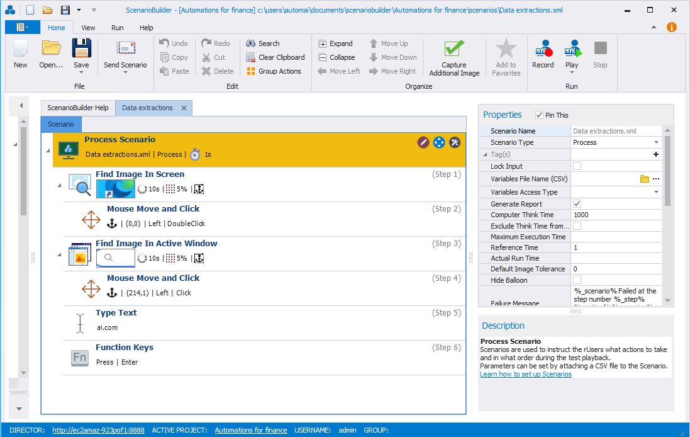Open a scenario with the Open folder icon

click(x=51, y=48)
